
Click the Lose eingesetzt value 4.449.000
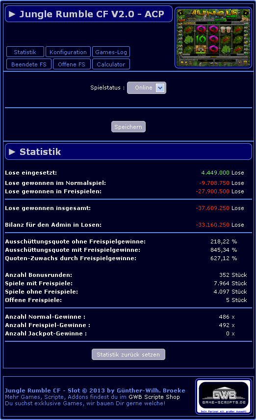pos(215,173)
